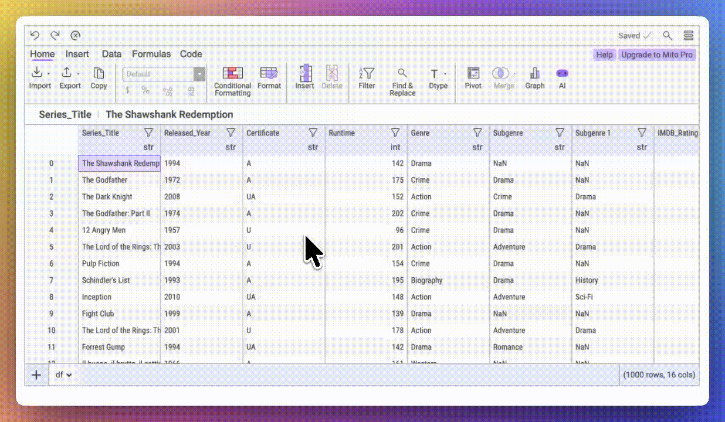Open Help
725x422 pixels.
coord(604,54)
